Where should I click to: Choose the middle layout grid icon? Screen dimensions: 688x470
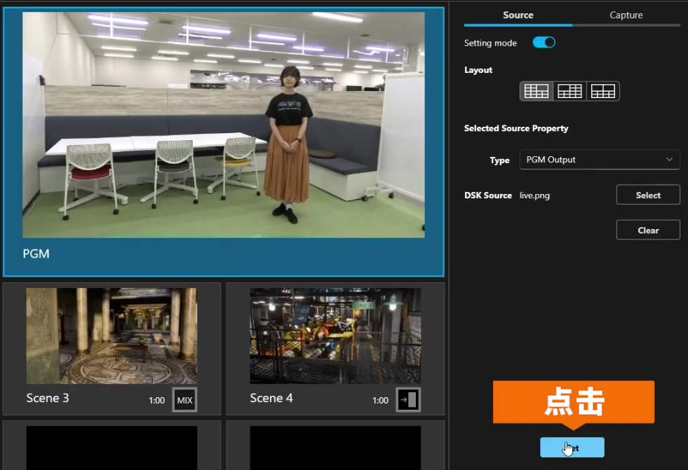pos(569,91)
